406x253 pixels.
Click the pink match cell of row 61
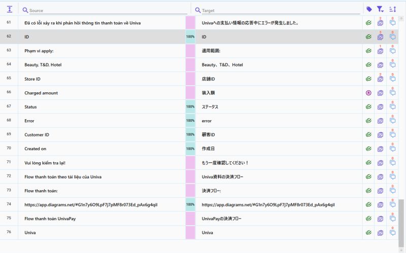point(190,23)
